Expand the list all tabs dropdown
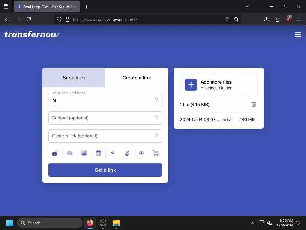306x230 pixels. (x=247, y=7)
